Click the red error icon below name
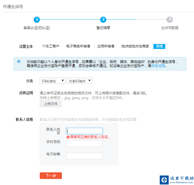The height and width of the screenshot is (185, 194). point(68,137)
